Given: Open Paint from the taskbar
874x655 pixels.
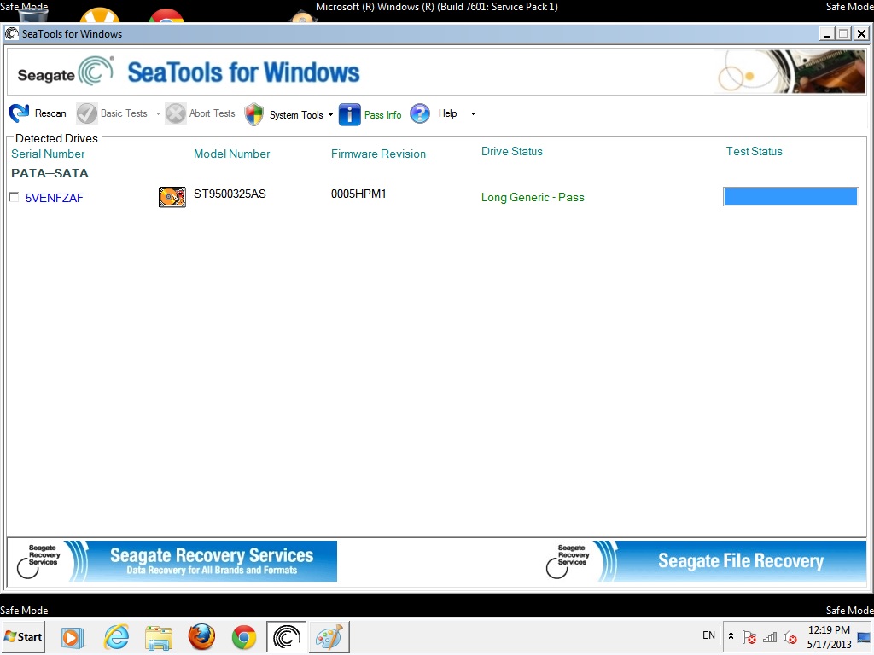Looking at the screenshot, I should 329,636.
